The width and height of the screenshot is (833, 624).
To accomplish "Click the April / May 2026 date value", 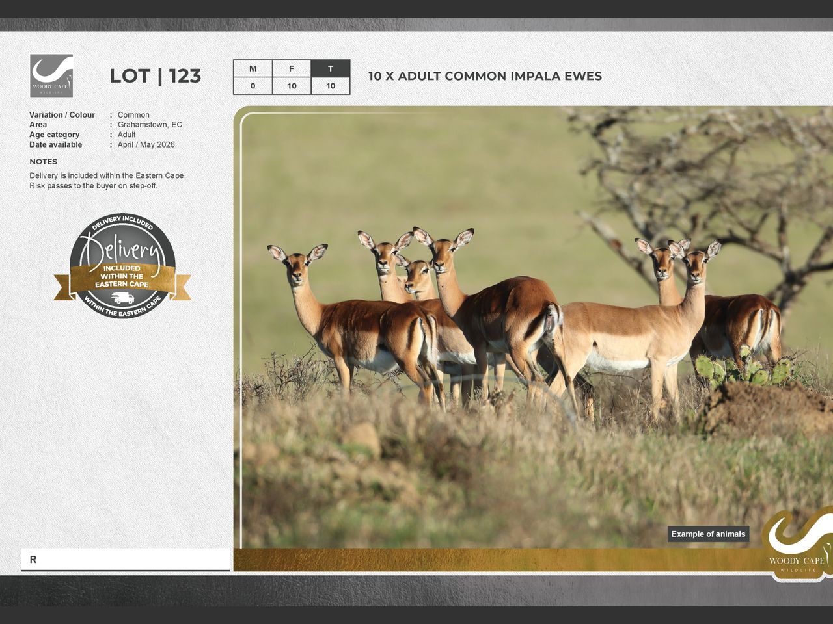I will (x=146, y=145).
